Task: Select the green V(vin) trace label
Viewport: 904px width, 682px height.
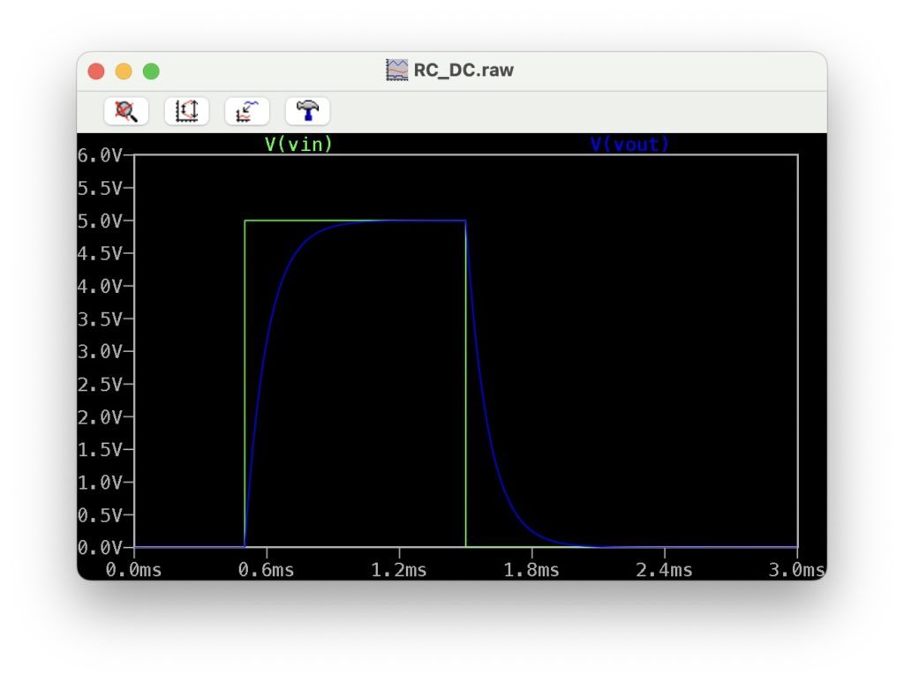Action: click(298, 144)
